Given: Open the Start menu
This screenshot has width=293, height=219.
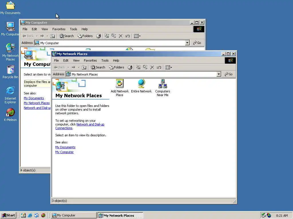Looking at the screenshot, I should tap(8, 215).
